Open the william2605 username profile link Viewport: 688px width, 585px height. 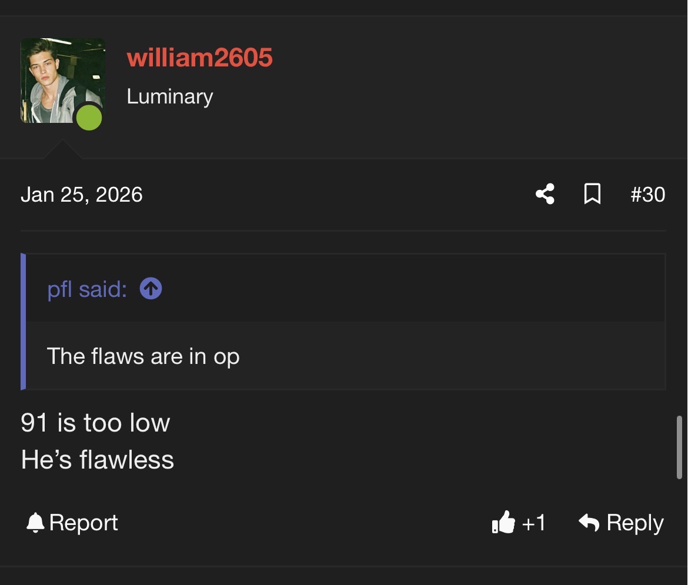(199, 58)
